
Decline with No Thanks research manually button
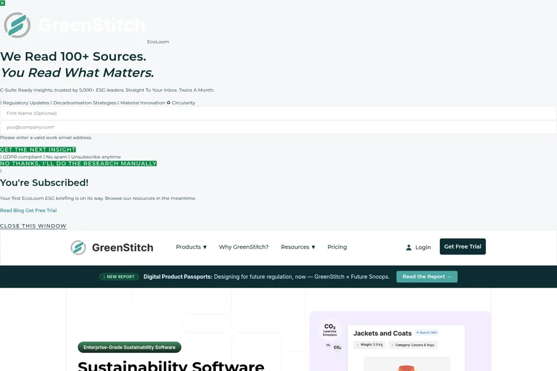tap(78, 163)
